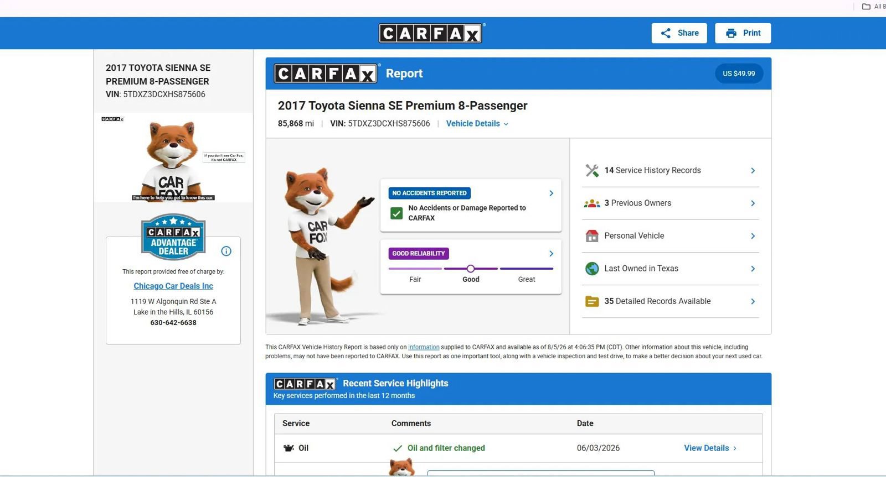Click the CARFAX logo in Recent Service Highlights
886x477 pixels.
point(305,384)
